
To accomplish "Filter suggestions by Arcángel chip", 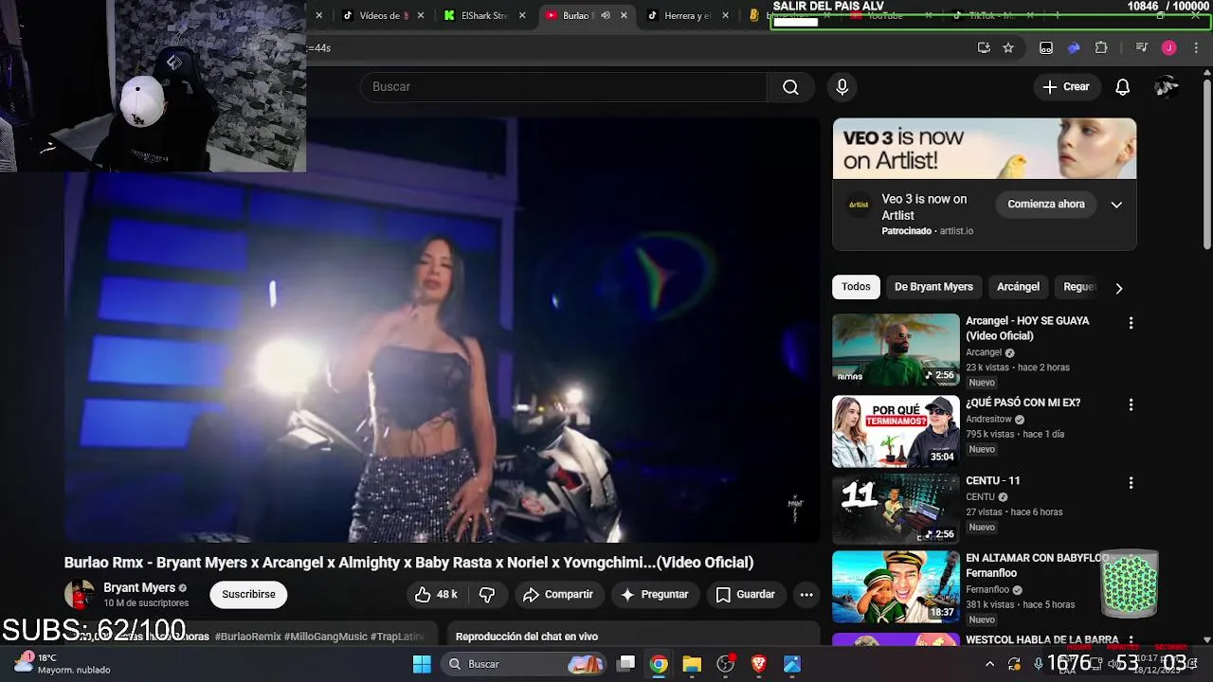I will click(1018, 287).
